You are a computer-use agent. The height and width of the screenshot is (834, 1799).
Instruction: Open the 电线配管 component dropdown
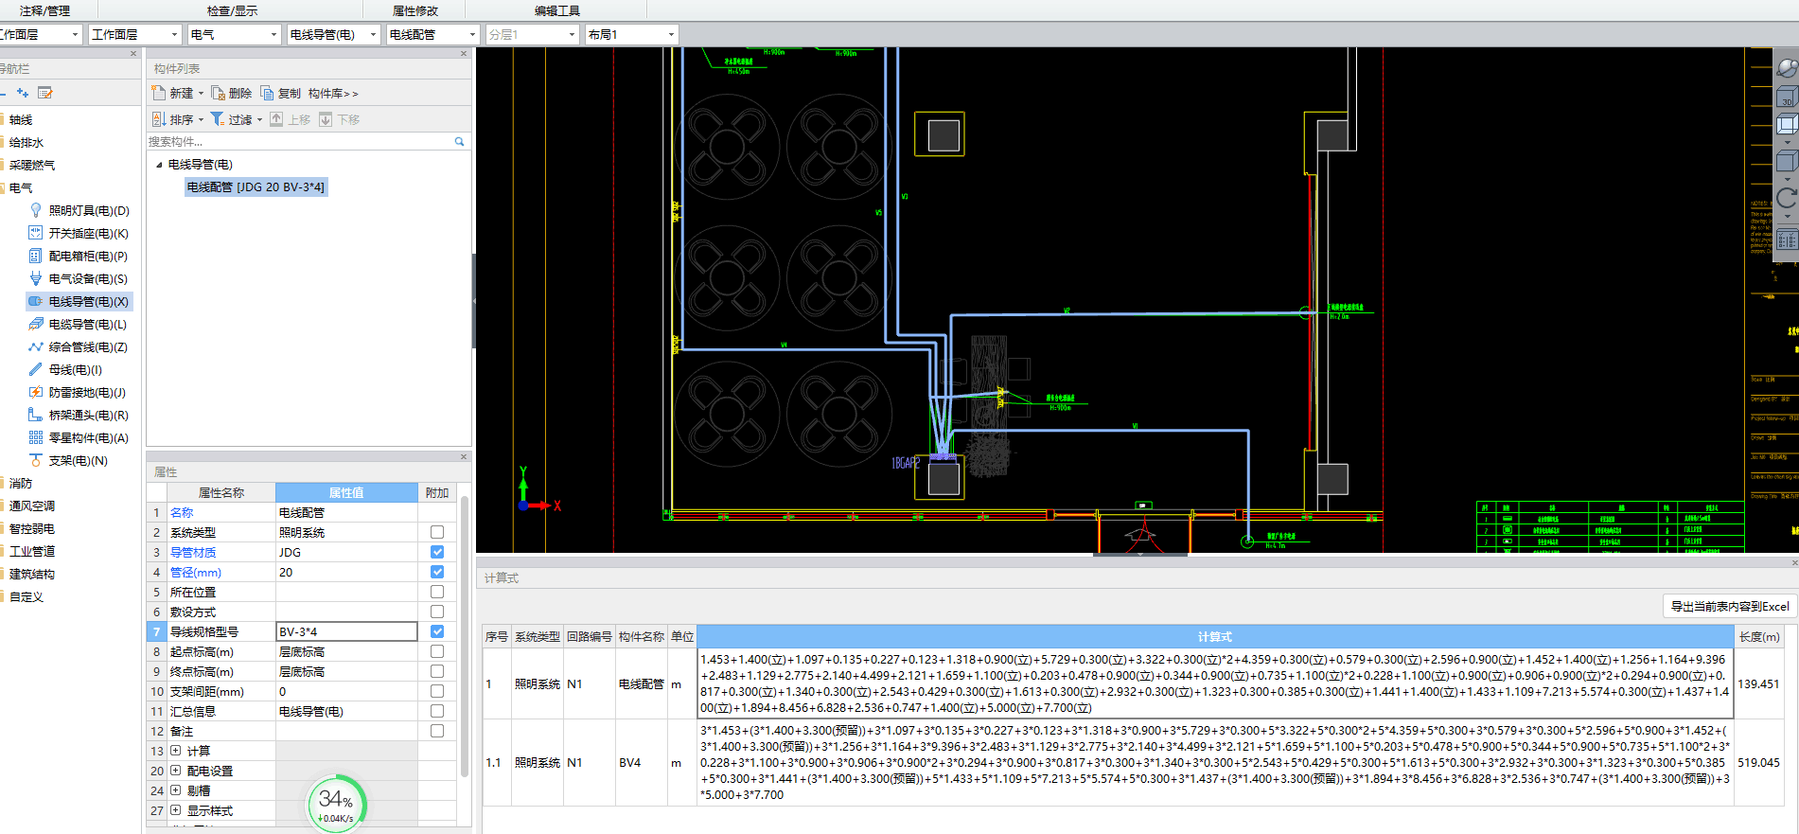[432, 35]
